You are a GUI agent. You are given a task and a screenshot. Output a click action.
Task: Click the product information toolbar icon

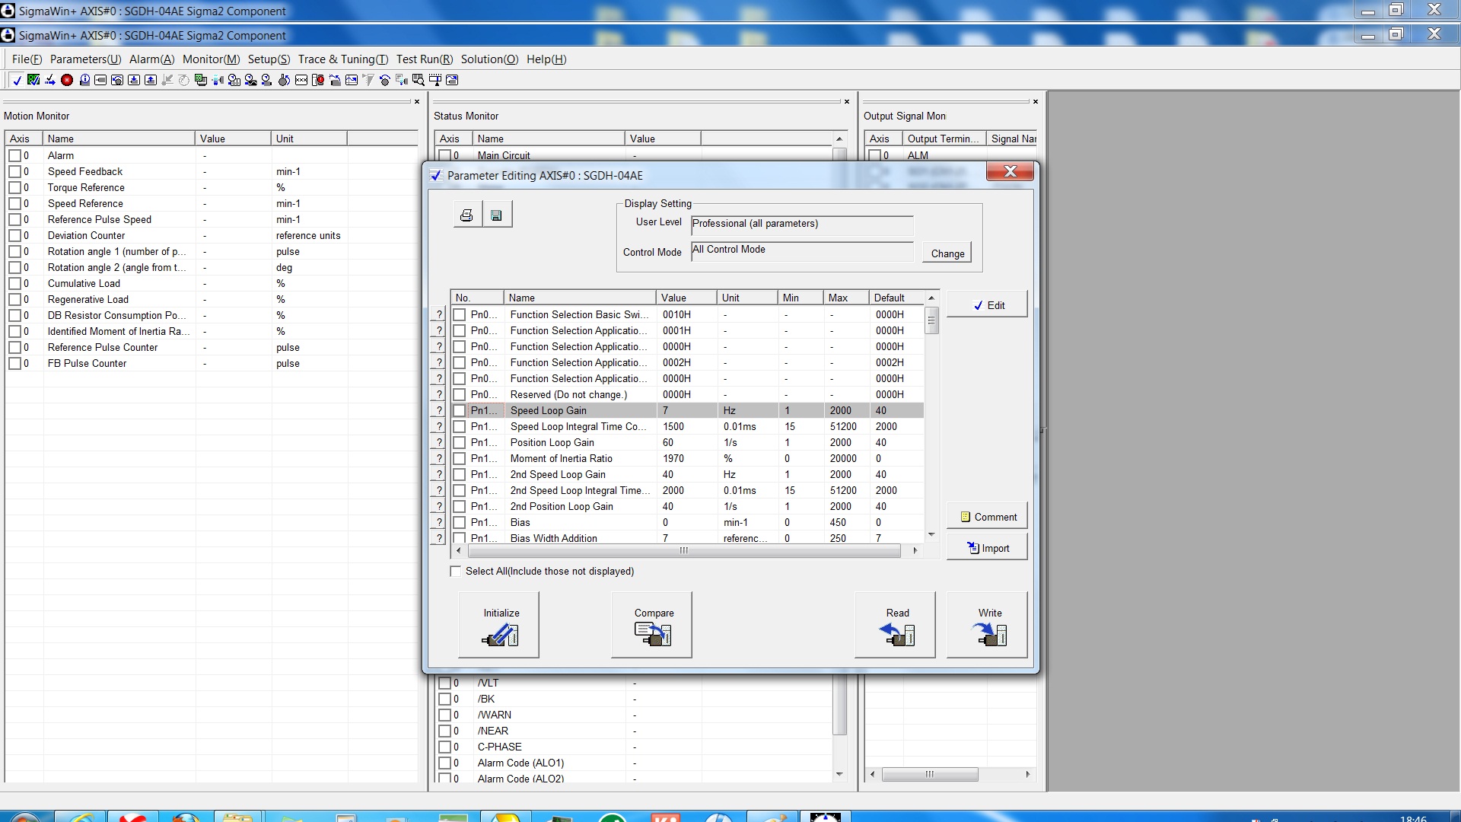pyautogui.click(x=84, y=80)
